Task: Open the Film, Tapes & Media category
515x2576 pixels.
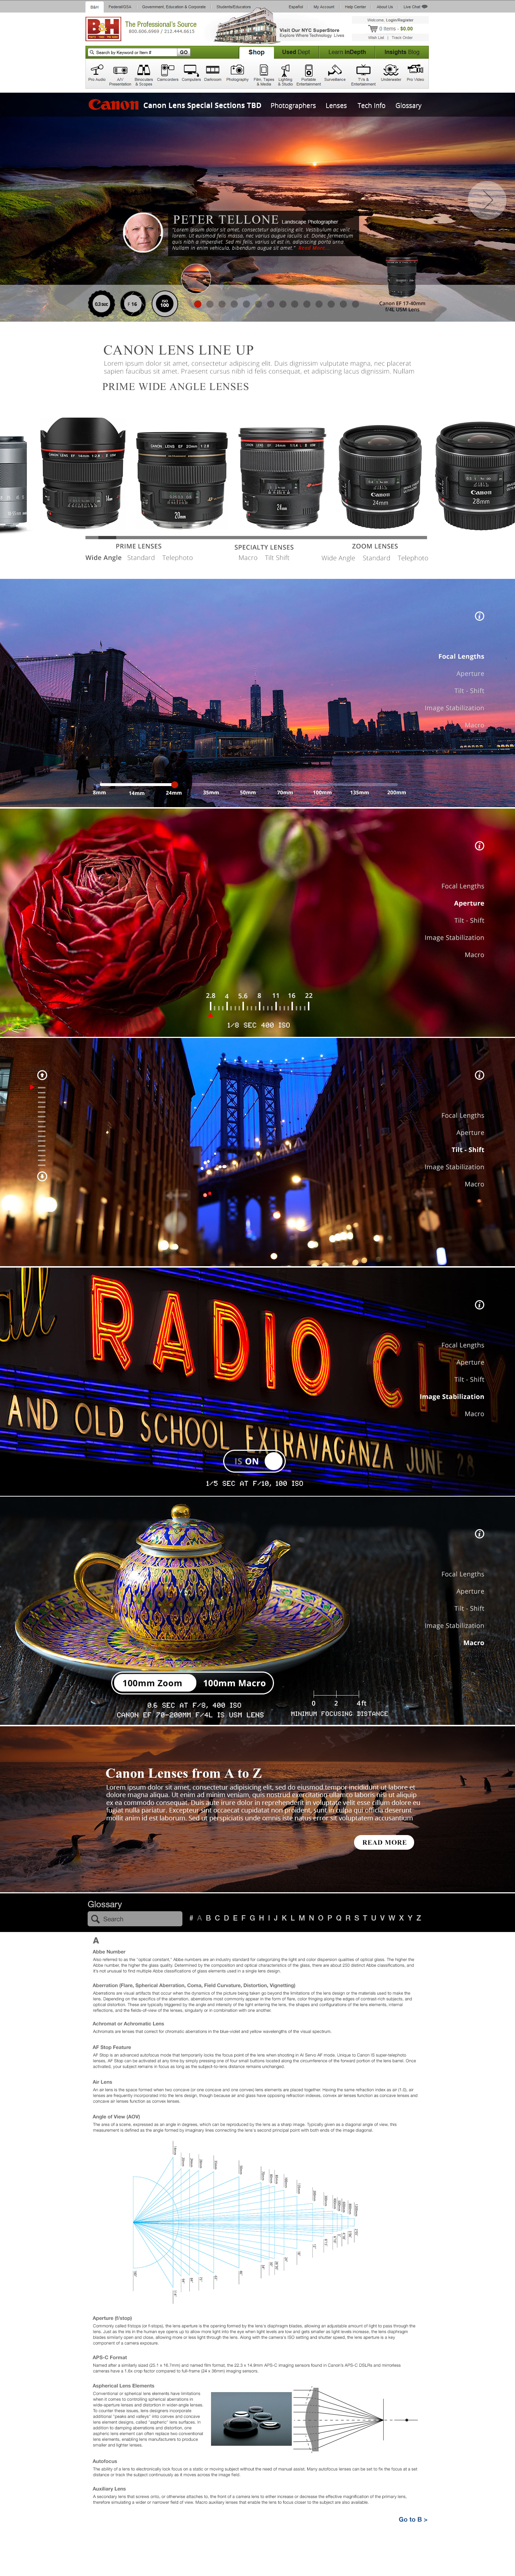Action: pyautogui.click(x=264, y=75)
